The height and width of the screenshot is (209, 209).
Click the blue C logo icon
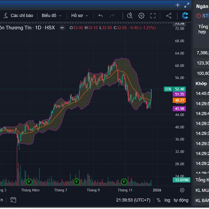tap(185, 16)
